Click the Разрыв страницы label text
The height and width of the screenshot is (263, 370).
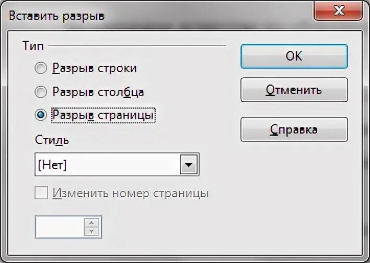[x=103, y=115]
